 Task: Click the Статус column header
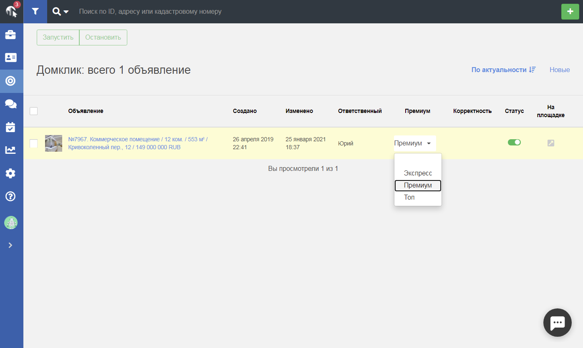(514, 111)
